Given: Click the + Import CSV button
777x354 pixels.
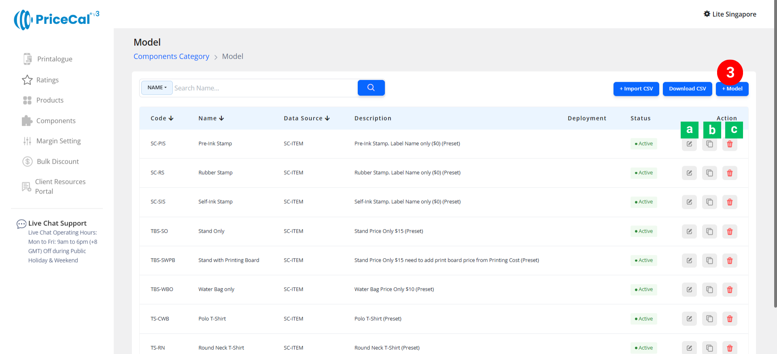Looking at the screenshot, I should pyautogui.click(x=636, y=89).
